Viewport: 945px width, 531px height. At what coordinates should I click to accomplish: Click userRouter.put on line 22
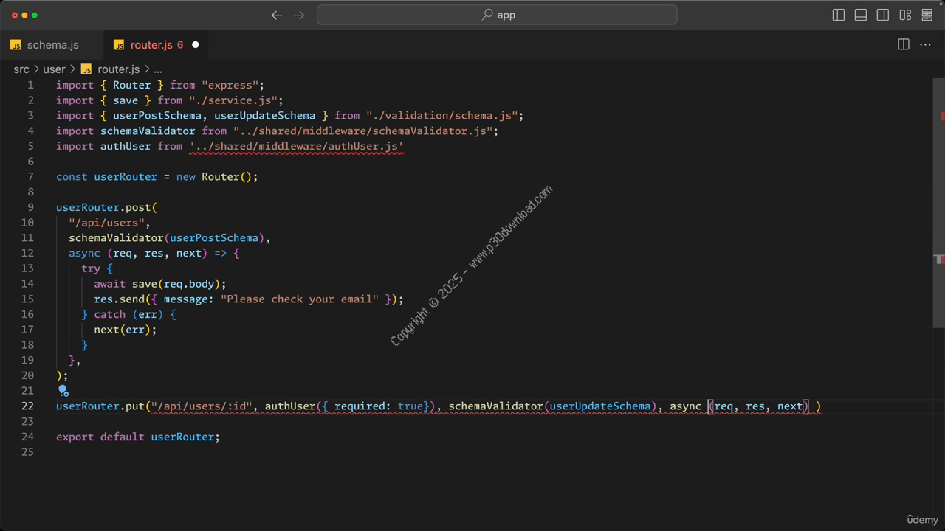[100, 406]
